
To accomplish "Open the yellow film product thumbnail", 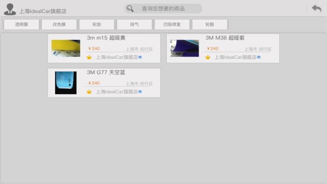I will click(66, 48).
